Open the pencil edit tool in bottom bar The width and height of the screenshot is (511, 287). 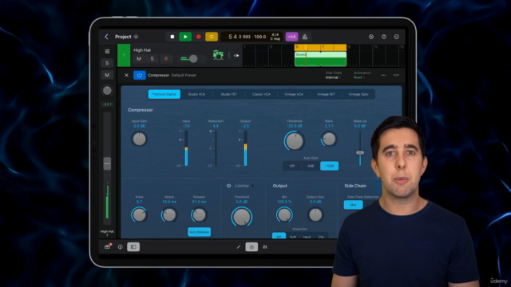tap(239, 247)
